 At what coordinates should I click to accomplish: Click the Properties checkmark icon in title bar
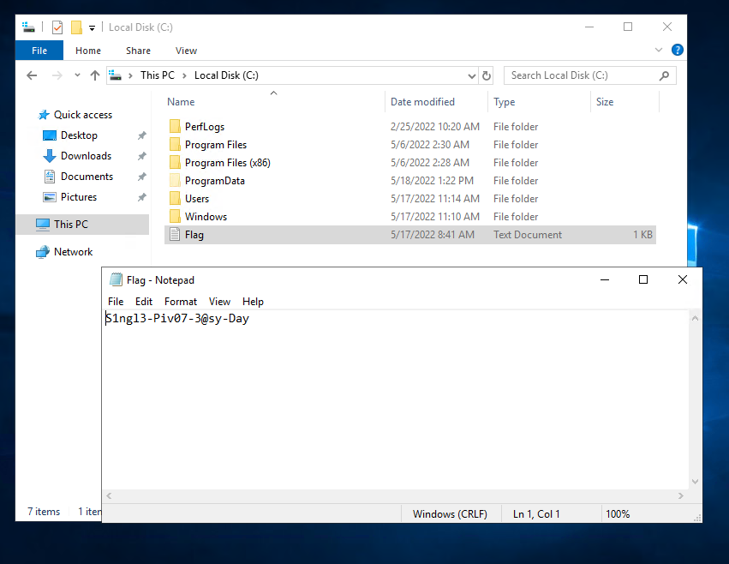(57, 27)
